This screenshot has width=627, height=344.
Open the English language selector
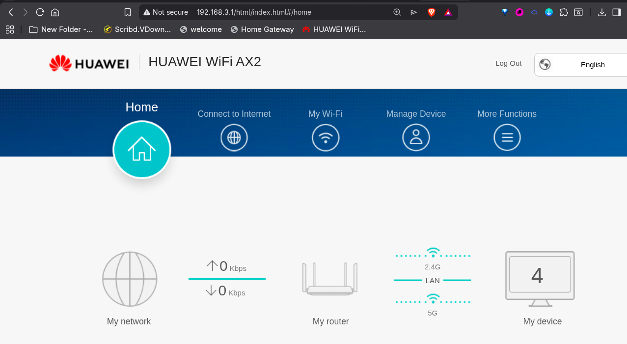(x=592, y=64)
